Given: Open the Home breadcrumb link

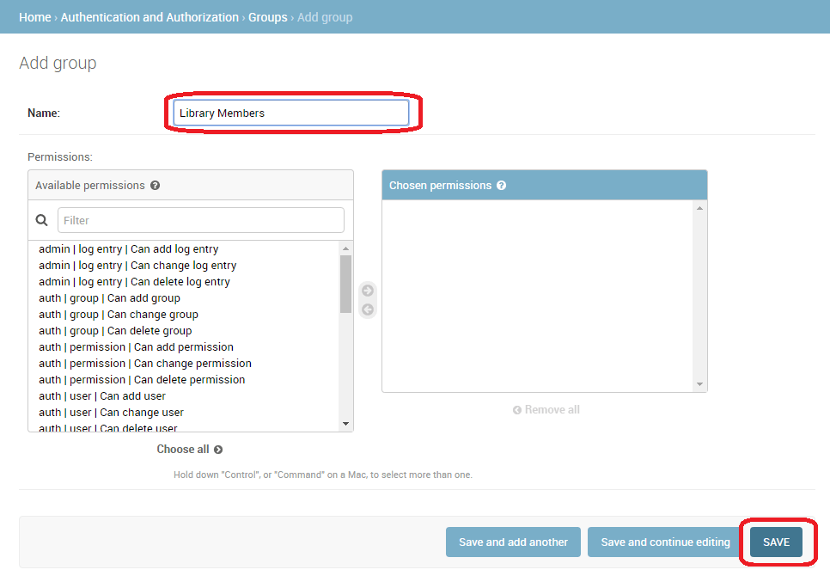Looking at the screenshot, I should [34, 17].
